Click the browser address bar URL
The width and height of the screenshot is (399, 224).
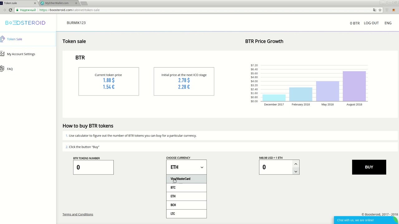pyautogui.click(x=70, y=10)
